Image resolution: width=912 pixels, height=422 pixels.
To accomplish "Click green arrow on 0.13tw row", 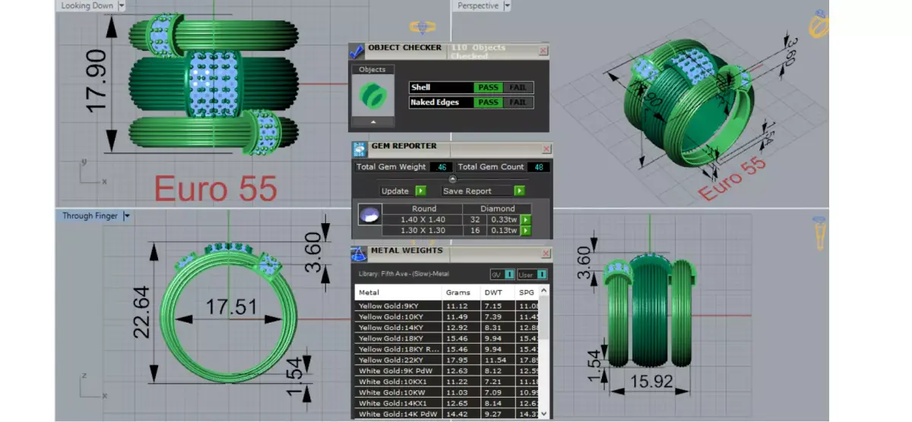I will coord(524,231).
